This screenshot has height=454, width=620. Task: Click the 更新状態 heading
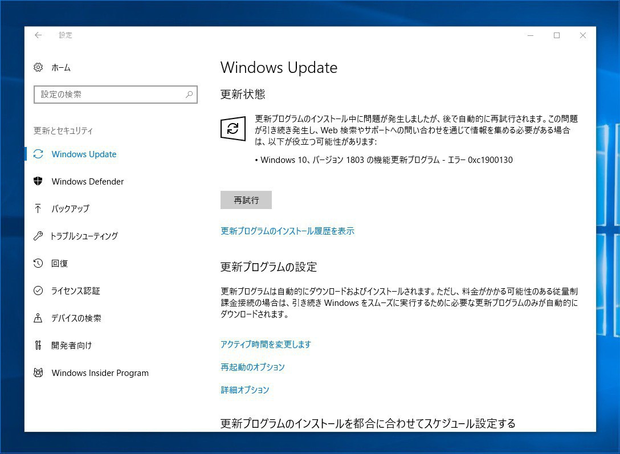point(243,95)
